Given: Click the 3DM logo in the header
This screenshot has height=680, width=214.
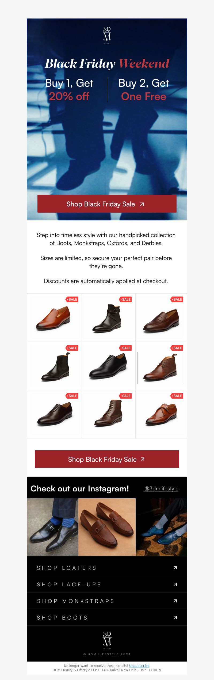Looking at the screenshot, I should click(107, 35).
